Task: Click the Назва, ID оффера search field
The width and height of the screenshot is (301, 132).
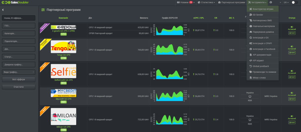Action: [x=19, y=18]
